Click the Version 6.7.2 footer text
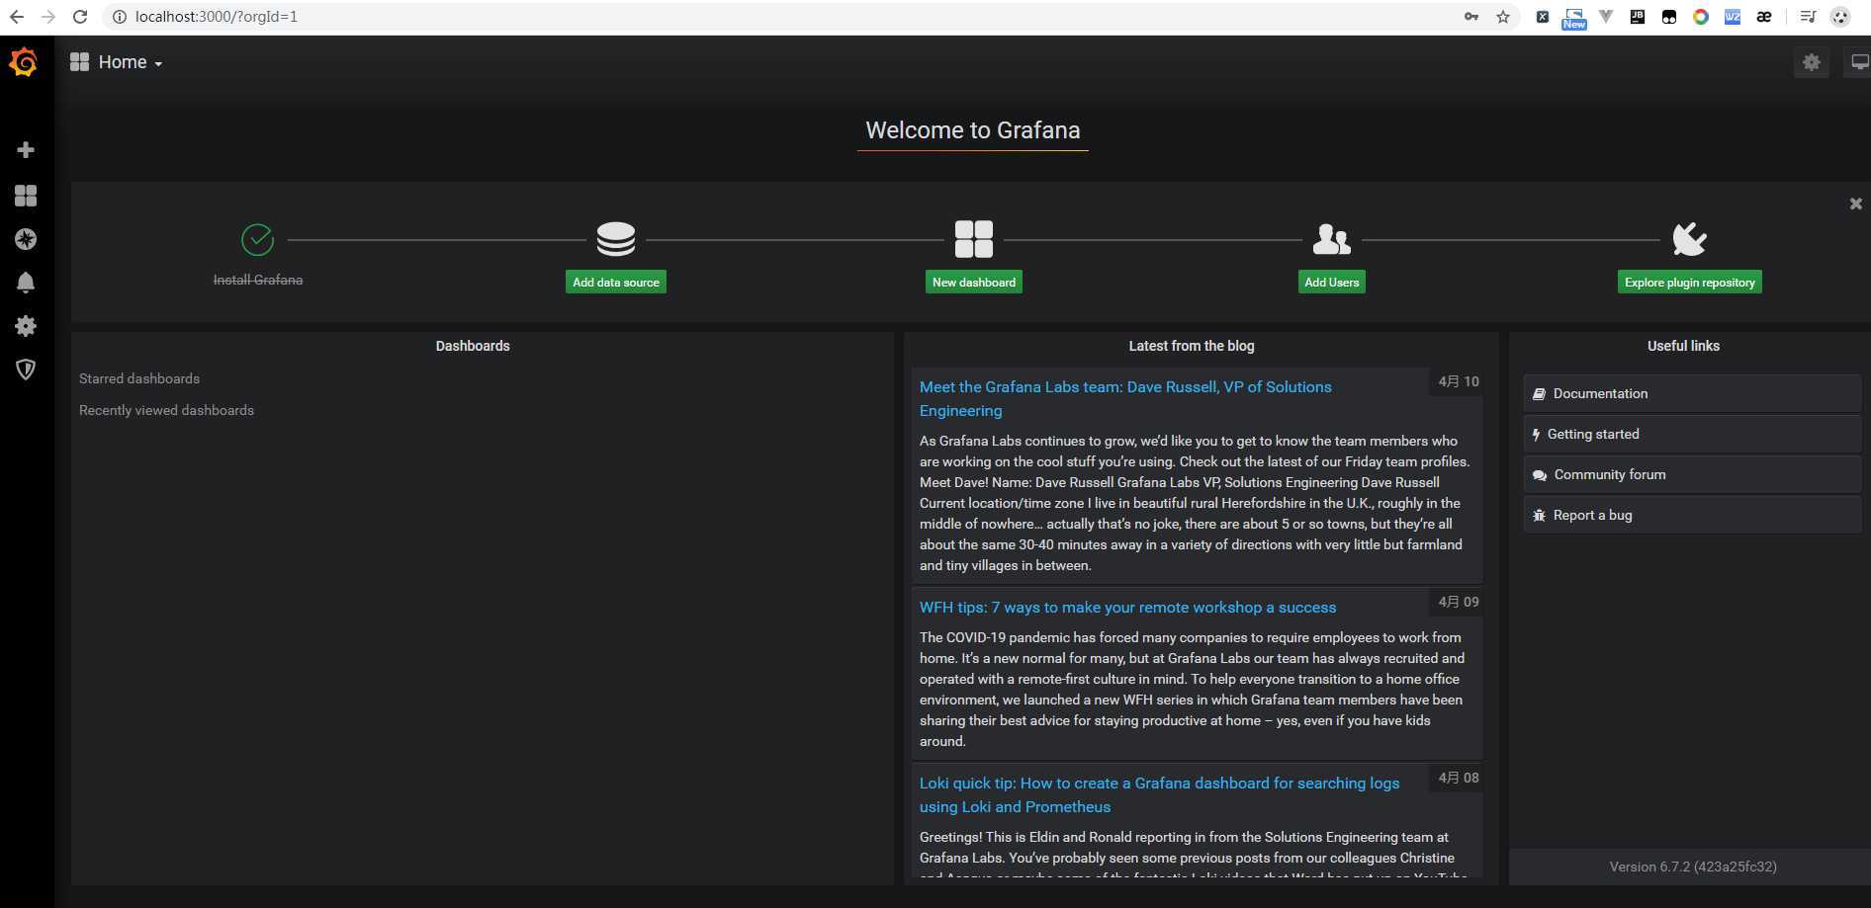 [1692, 867]
